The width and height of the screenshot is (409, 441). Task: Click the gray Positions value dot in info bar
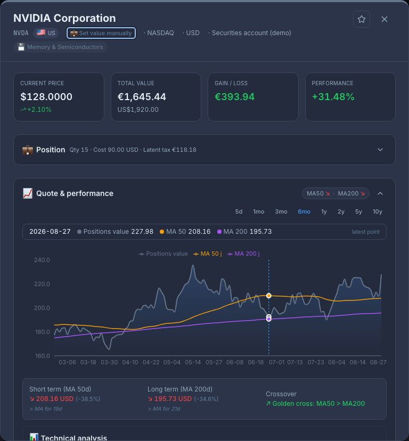[79, 232]
